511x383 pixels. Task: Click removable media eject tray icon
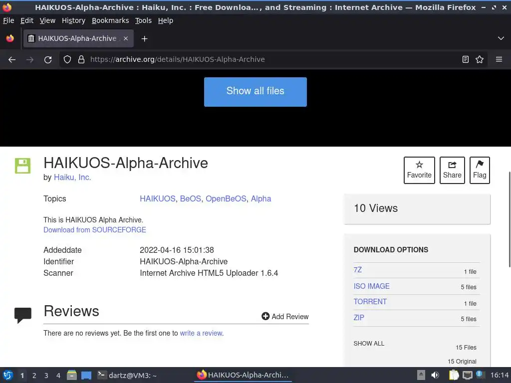[x=421, y=375]
